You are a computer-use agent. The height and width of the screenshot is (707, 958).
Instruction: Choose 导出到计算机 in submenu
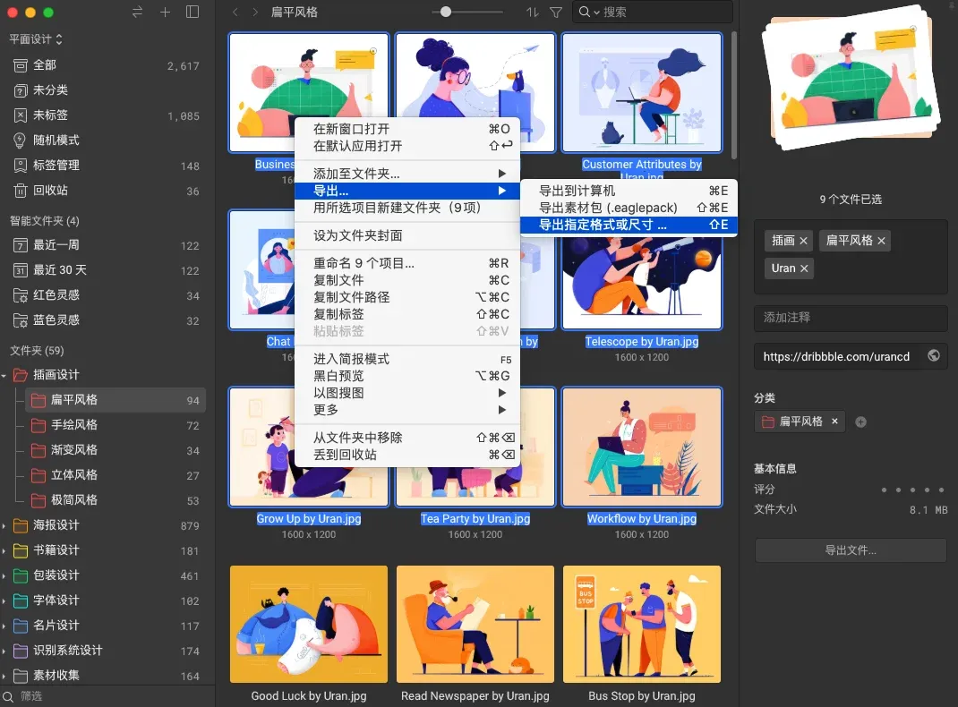click(x=629, y=191)
